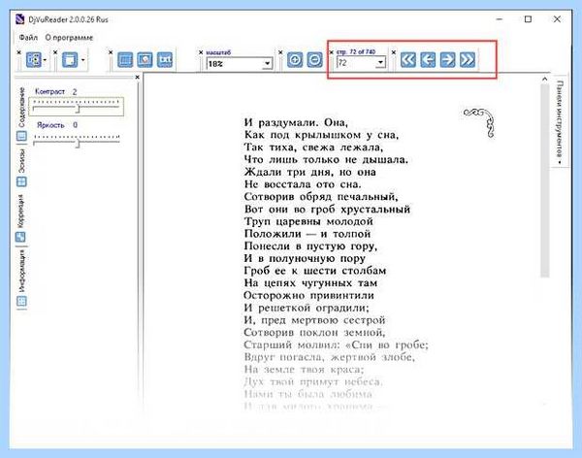Click the DjVuReader app icon in title bar
This screenshot has height=458, width=582.
point(20,19)
